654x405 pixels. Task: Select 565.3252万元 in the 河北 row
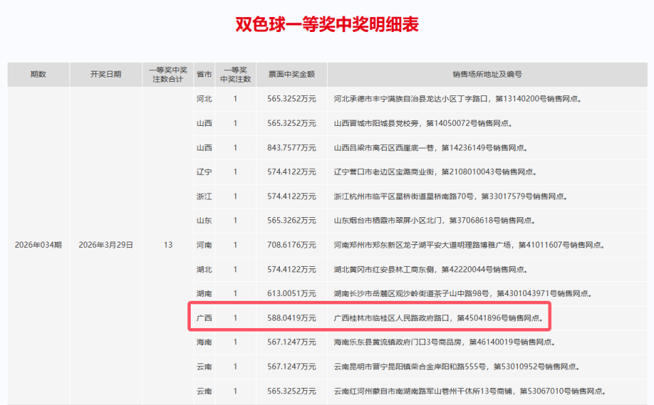tap(292, 99)
